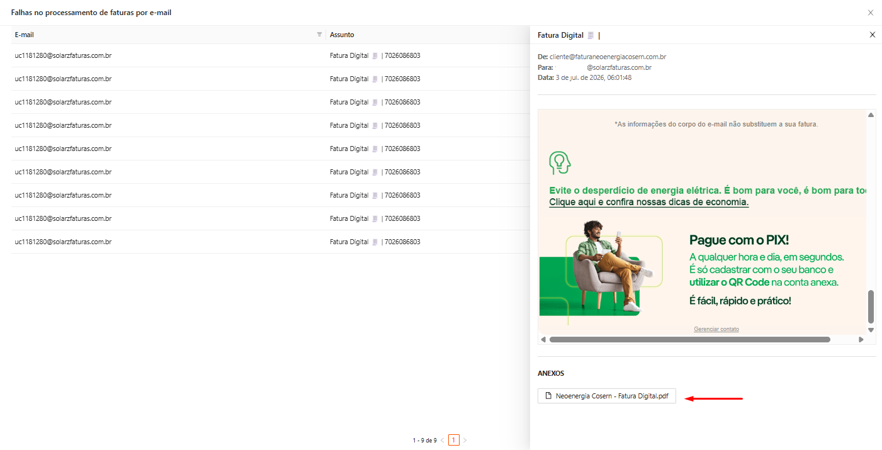882x450 pixels.
Task: Click the email body scroll-up arrow
Action: 871,115
